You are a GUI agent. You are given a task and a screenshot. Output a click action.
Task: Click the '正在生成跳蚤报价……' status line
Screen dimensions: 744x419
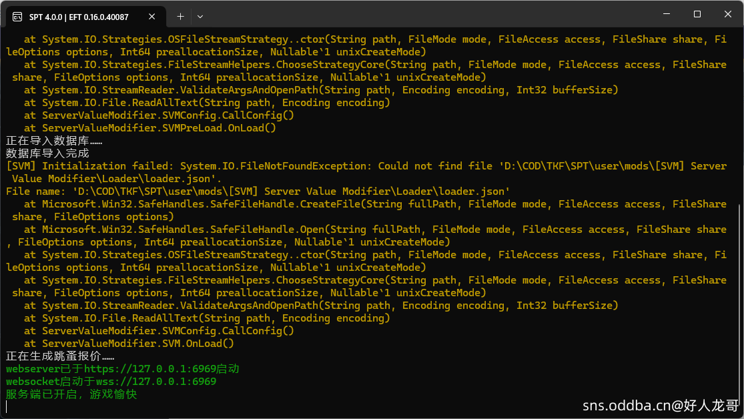pos(60,356)
